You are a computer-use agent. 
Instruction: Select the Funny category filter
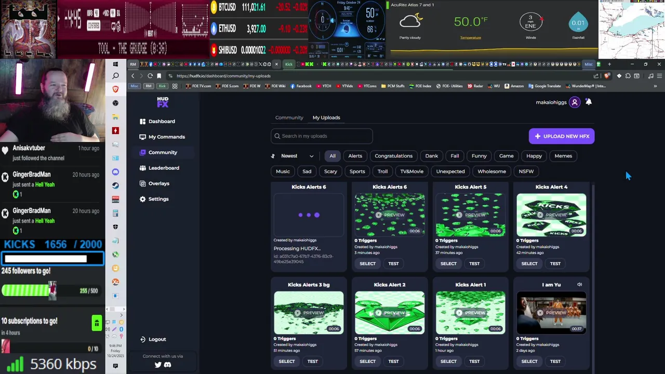tap(479, 156)
